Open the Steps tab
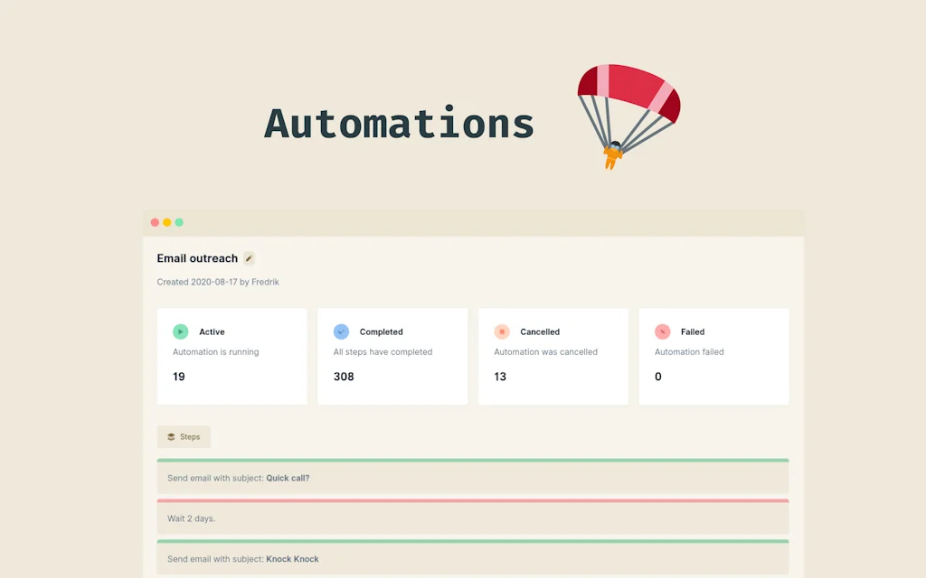This screenshot has width=926, height=578. tap(184, 437)
